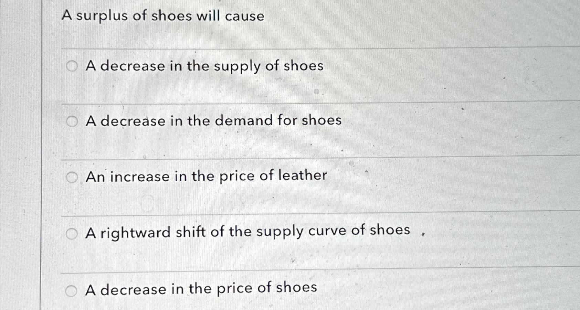Select the radio button for 'A decrease in the supply of shoes'
Image resolution: width=580 pixels, height=310 pixels.
[72, 65]
